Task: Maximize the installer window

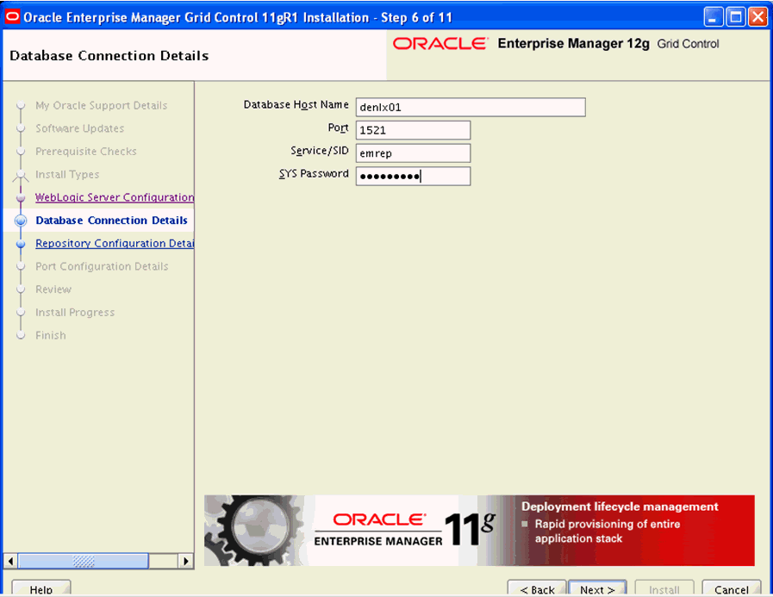Action: point(736,17)
